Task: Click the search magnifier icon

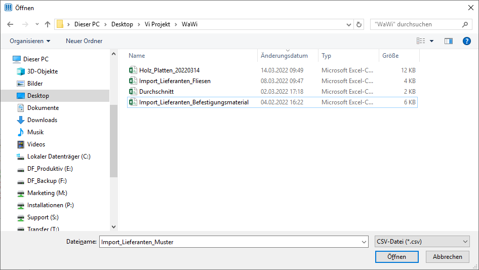Action: 465,24
